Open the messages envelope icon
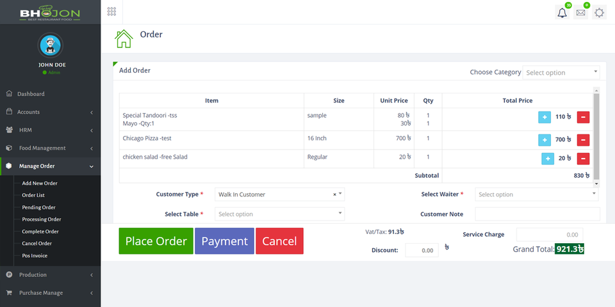615x307 pixels. pos(580,13)
